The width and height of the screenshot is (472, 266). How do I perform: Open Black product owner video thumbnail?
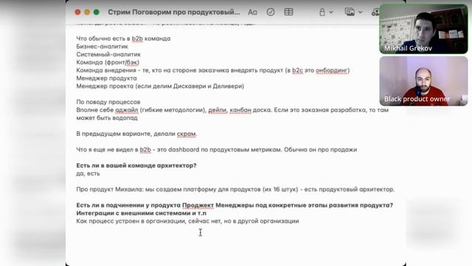coord(423,81)
